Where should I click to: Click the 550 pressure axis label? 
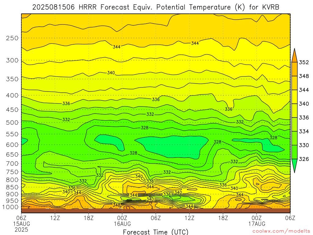coord(12,134)
